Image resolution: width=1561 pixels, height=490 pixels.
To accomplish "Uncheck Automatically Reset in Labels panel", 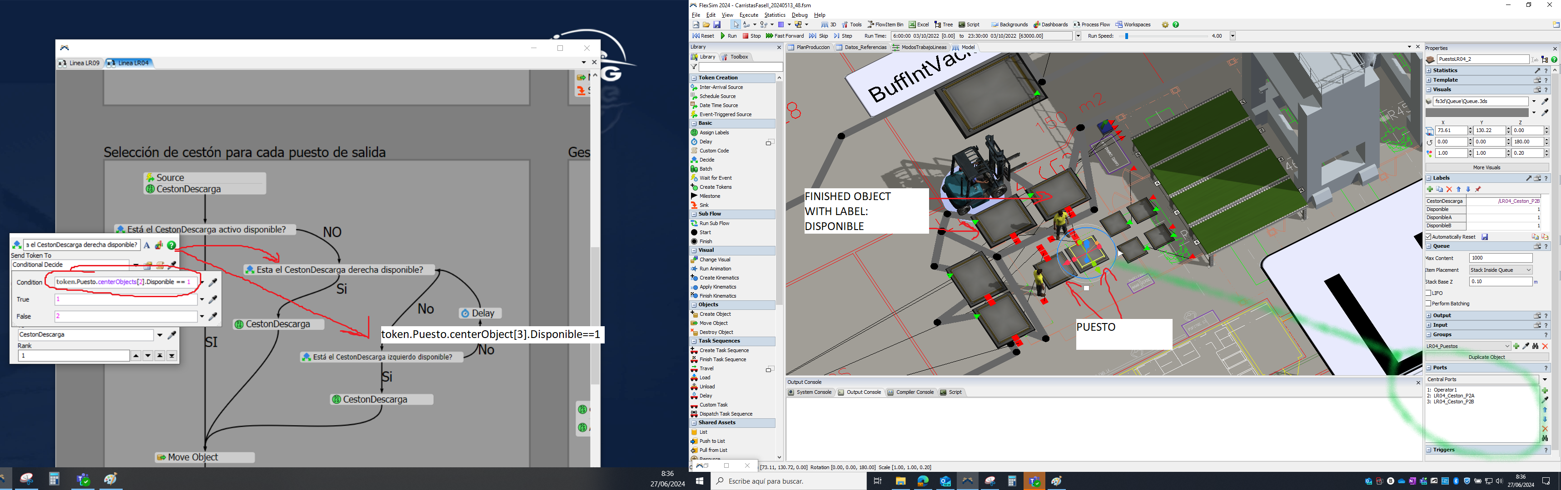I will [x=1428, y=236].
